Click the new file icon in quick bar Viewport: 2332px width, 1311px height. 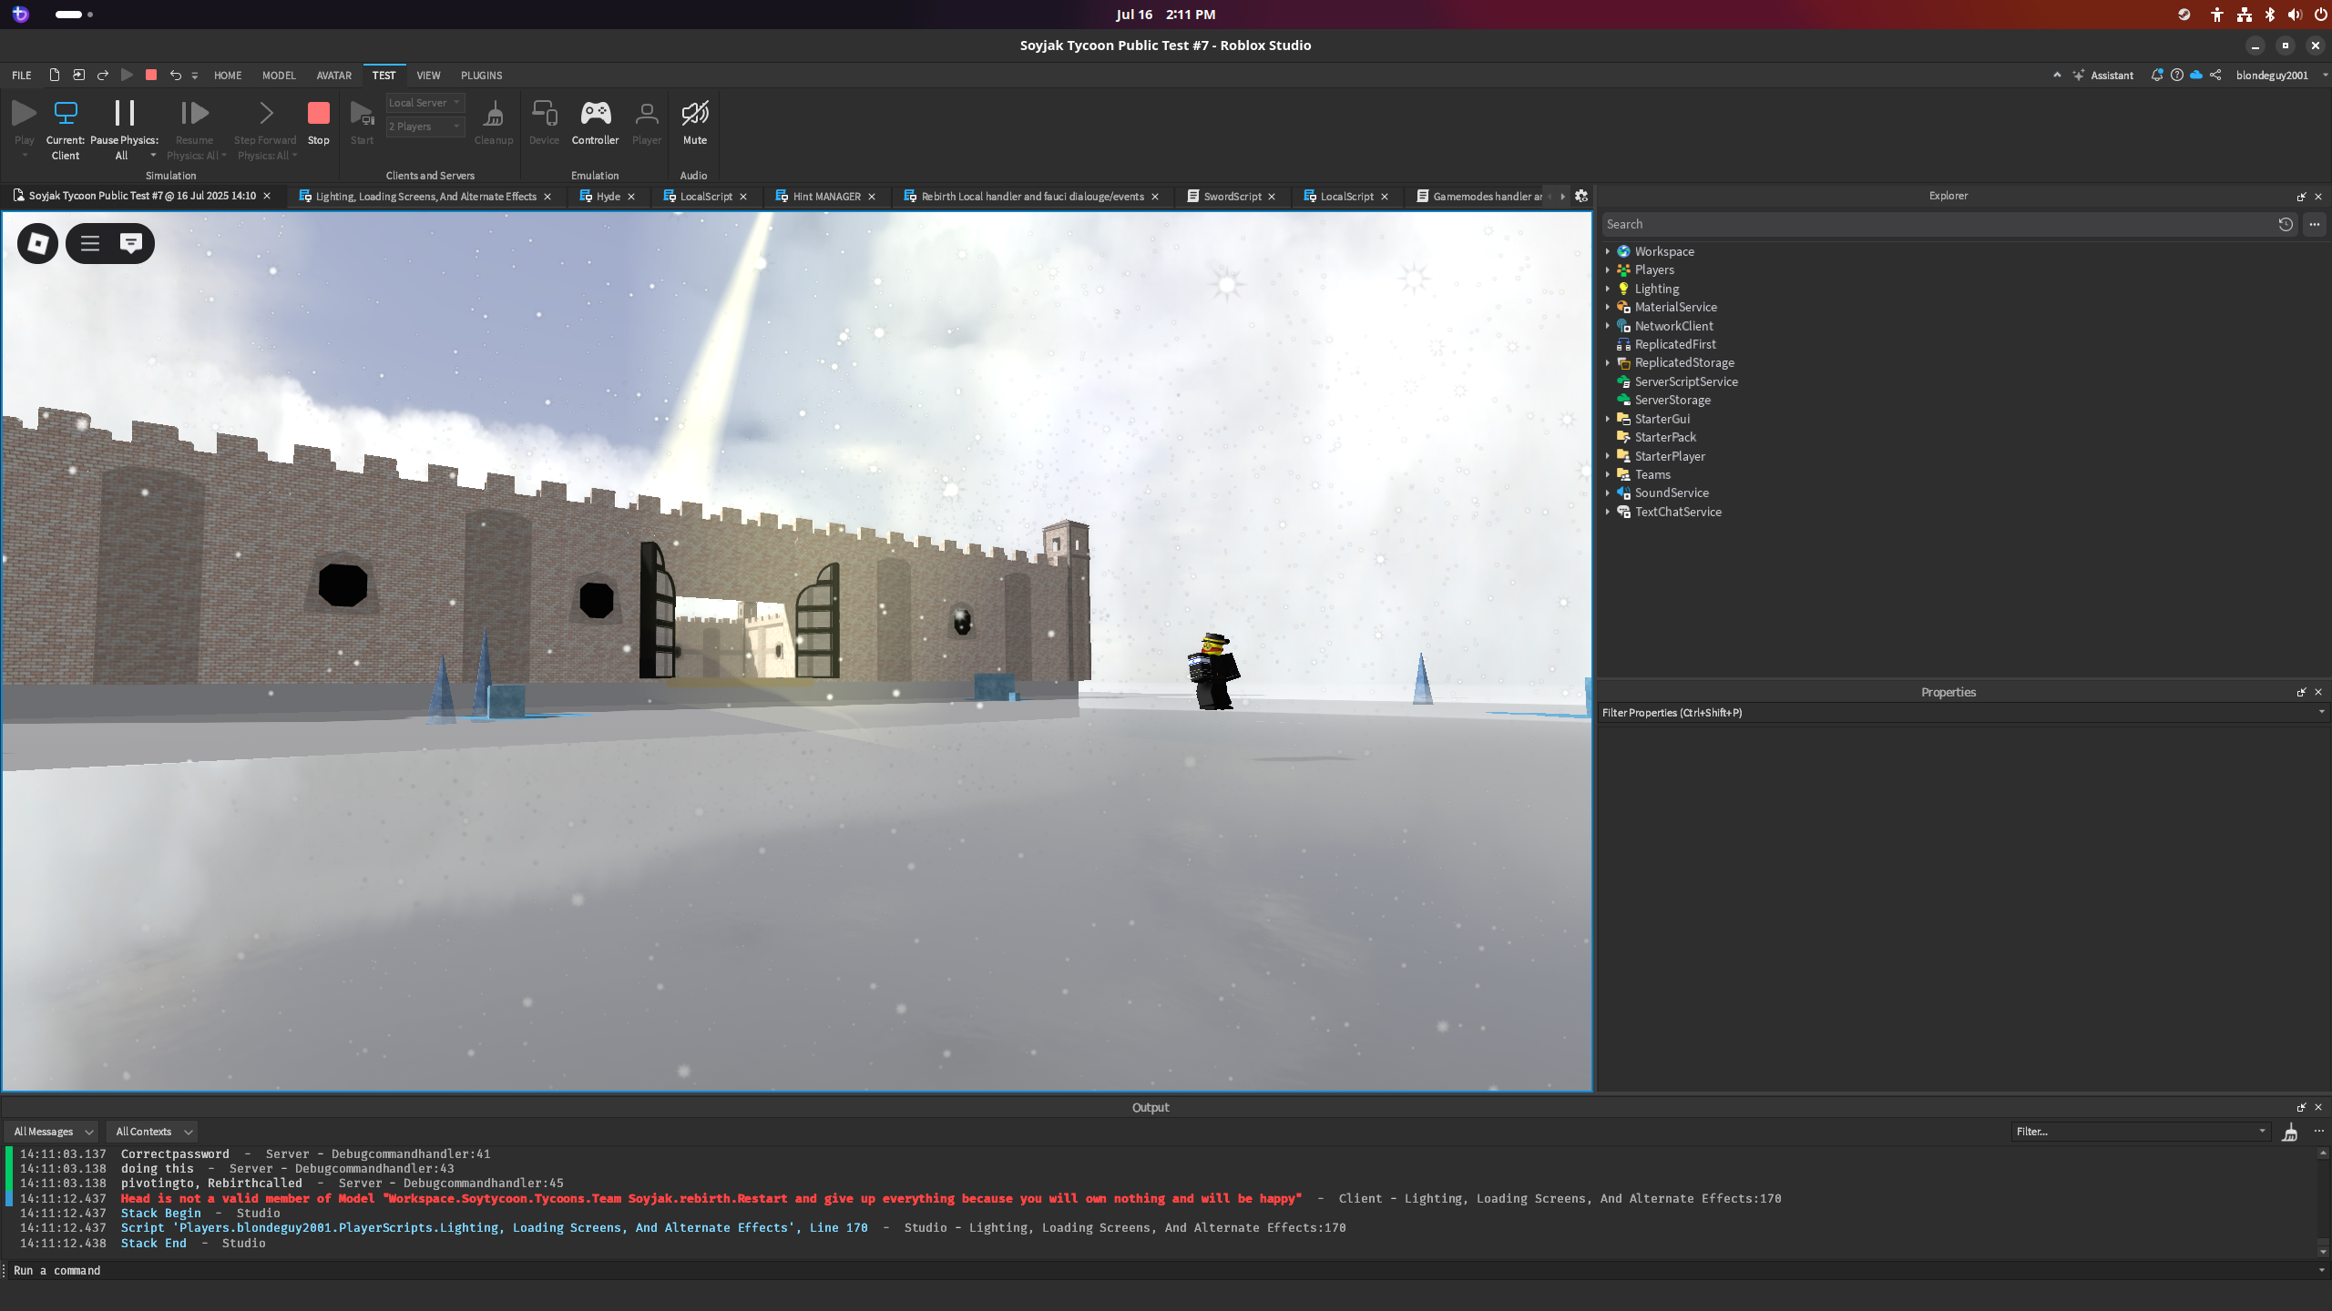click(x=55, y=76)
